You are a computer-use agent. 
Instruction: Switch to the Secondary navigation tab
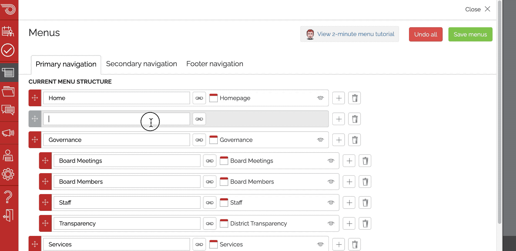point(141,64)
